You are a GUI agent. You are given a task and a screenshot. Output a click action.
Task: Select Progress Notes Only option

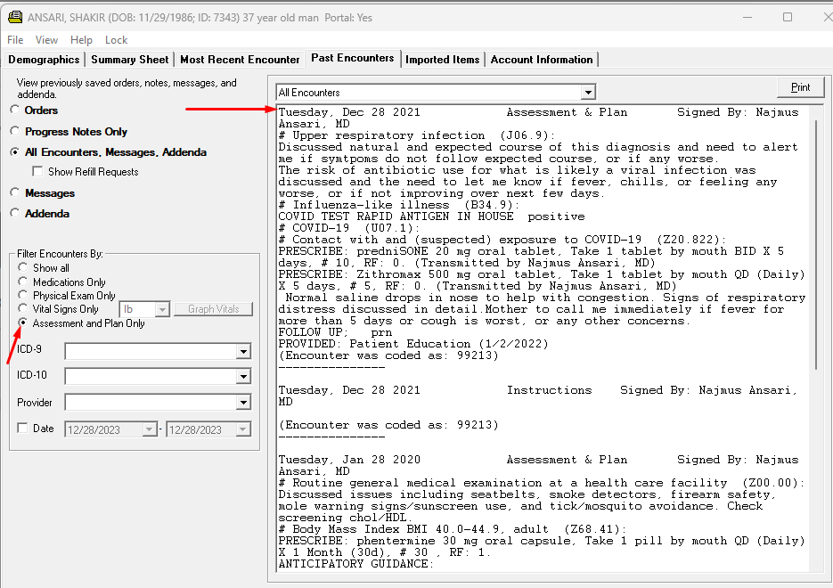tap(14, 132)
